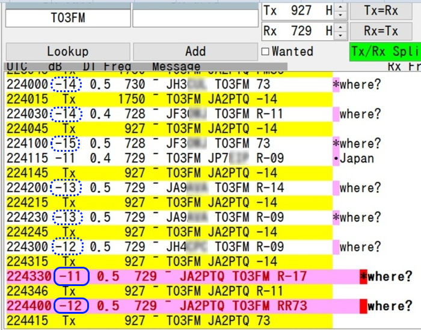Select the 224230 row with TO3FM R-09
The width and height of the screenshot is (421, 330).
(169, 217)
